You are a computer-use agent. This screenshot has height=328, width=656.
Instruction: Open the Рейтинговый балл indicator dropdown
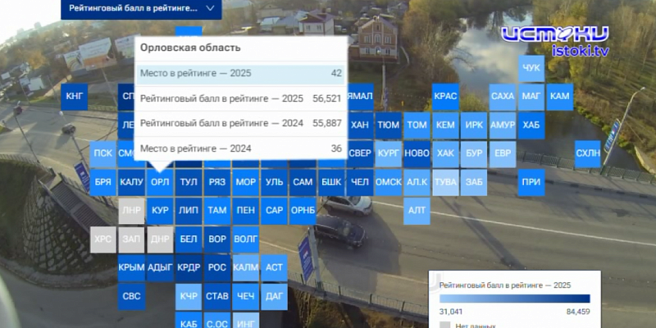[142, 9]
